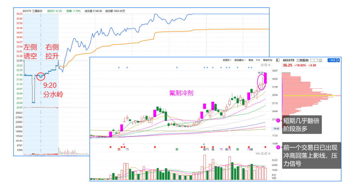Image resolution: width=357 pixels, height=186 pixels.
Task: Open the VOL indicator help icon
Action: tap(266, 154)
